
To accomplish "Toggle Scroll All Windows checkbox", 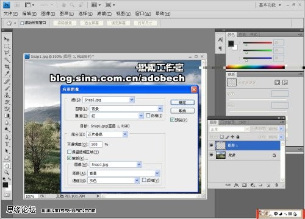I will [22, 23].
